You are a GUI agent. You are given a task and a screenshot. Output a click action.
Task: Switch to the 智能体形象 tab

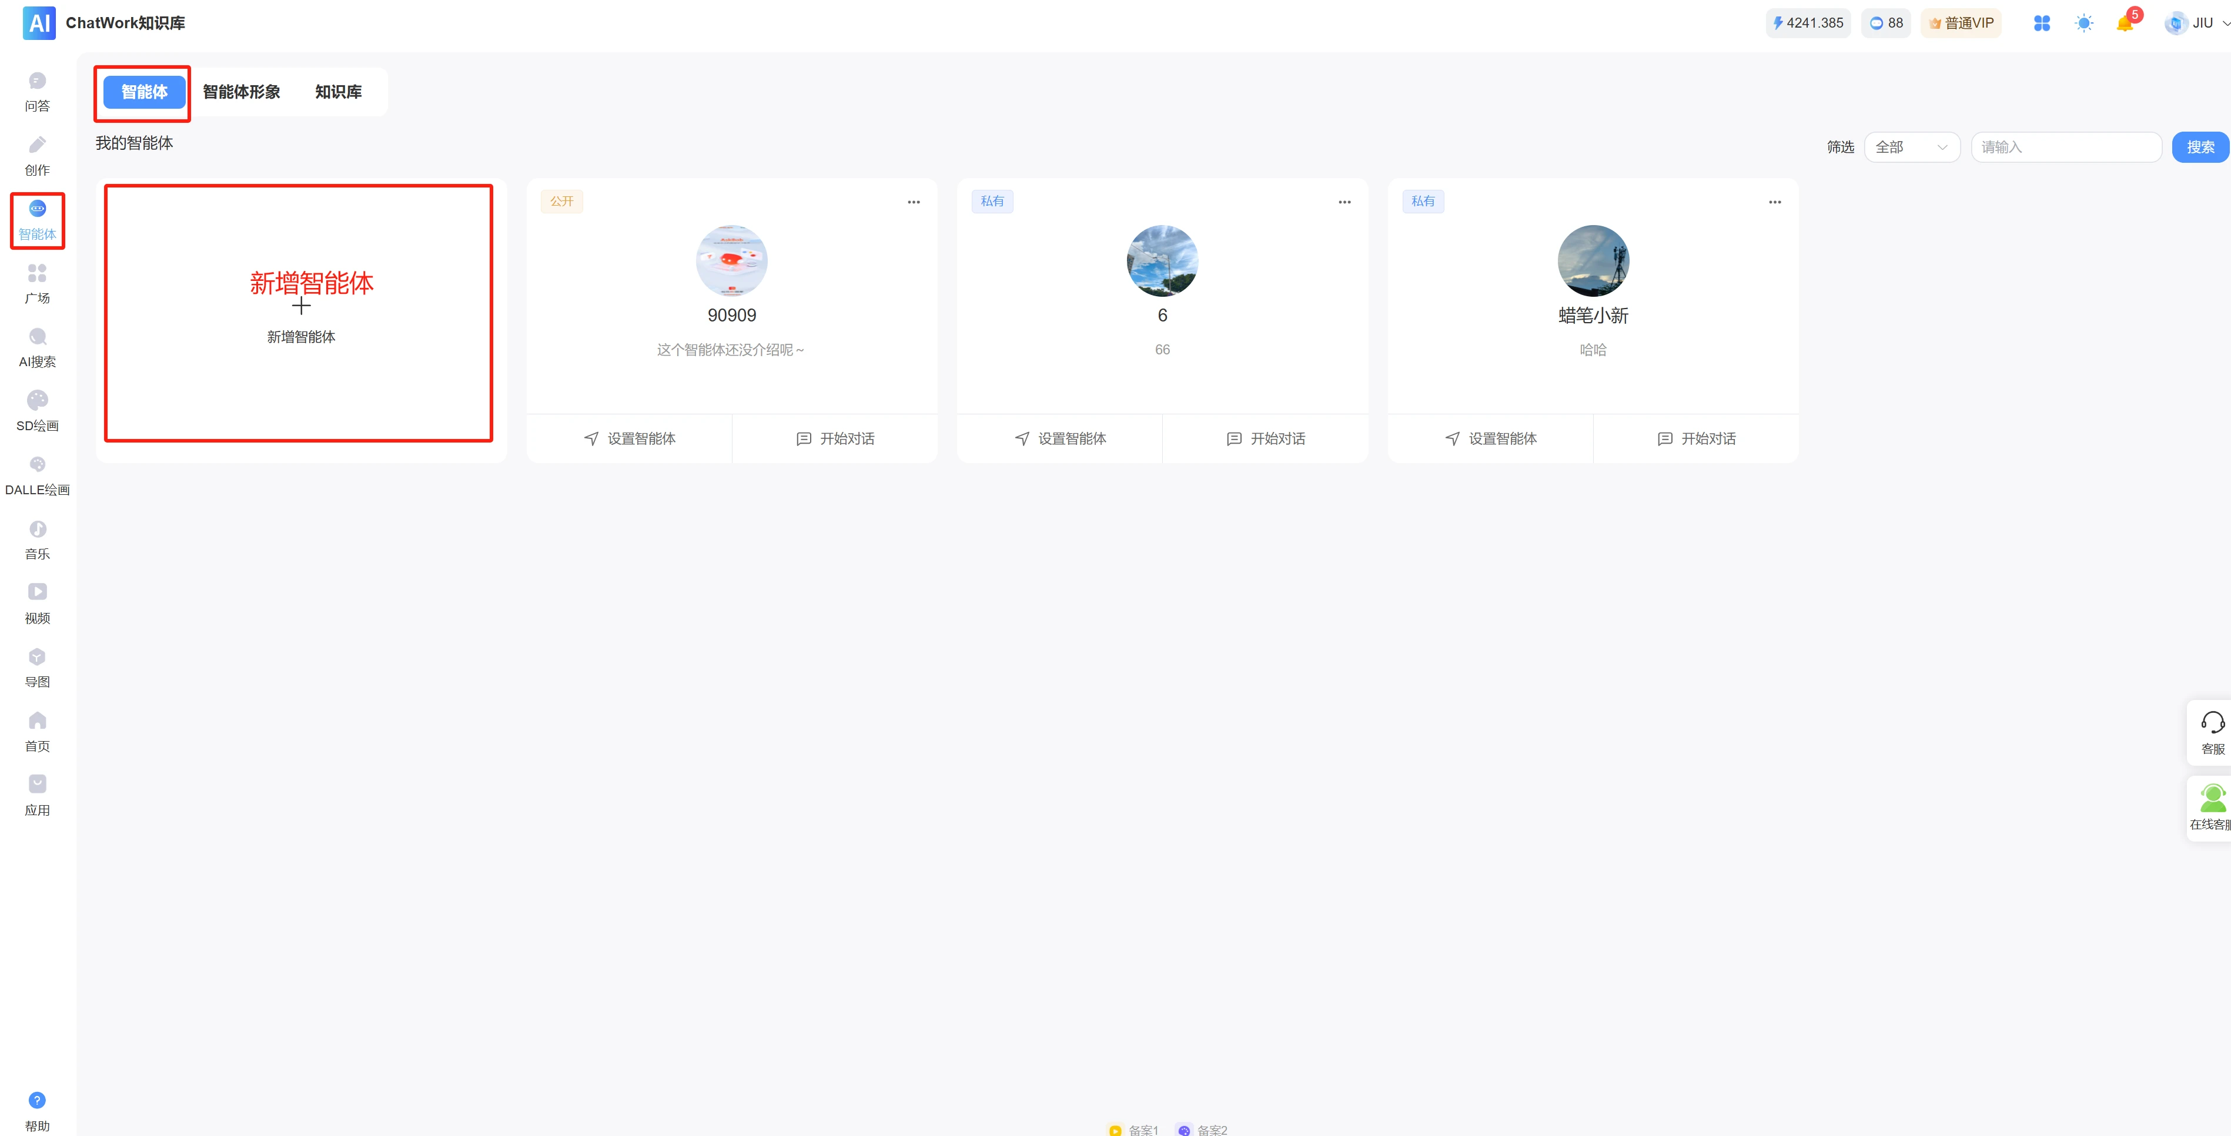pyautogui.click(x=242, y=92)
